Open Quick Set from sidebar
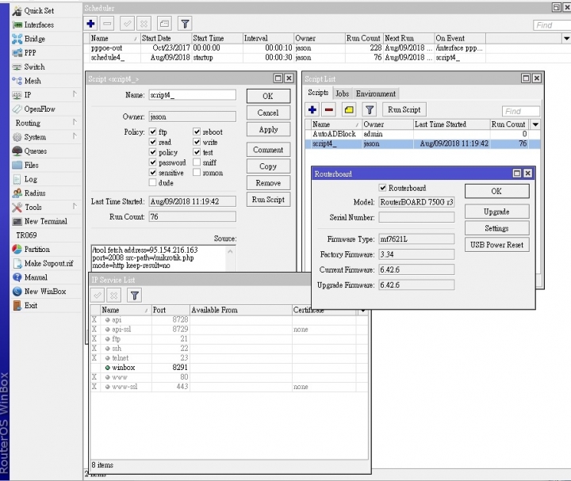Viewport: 571px width, 481px height. (39, 11)
